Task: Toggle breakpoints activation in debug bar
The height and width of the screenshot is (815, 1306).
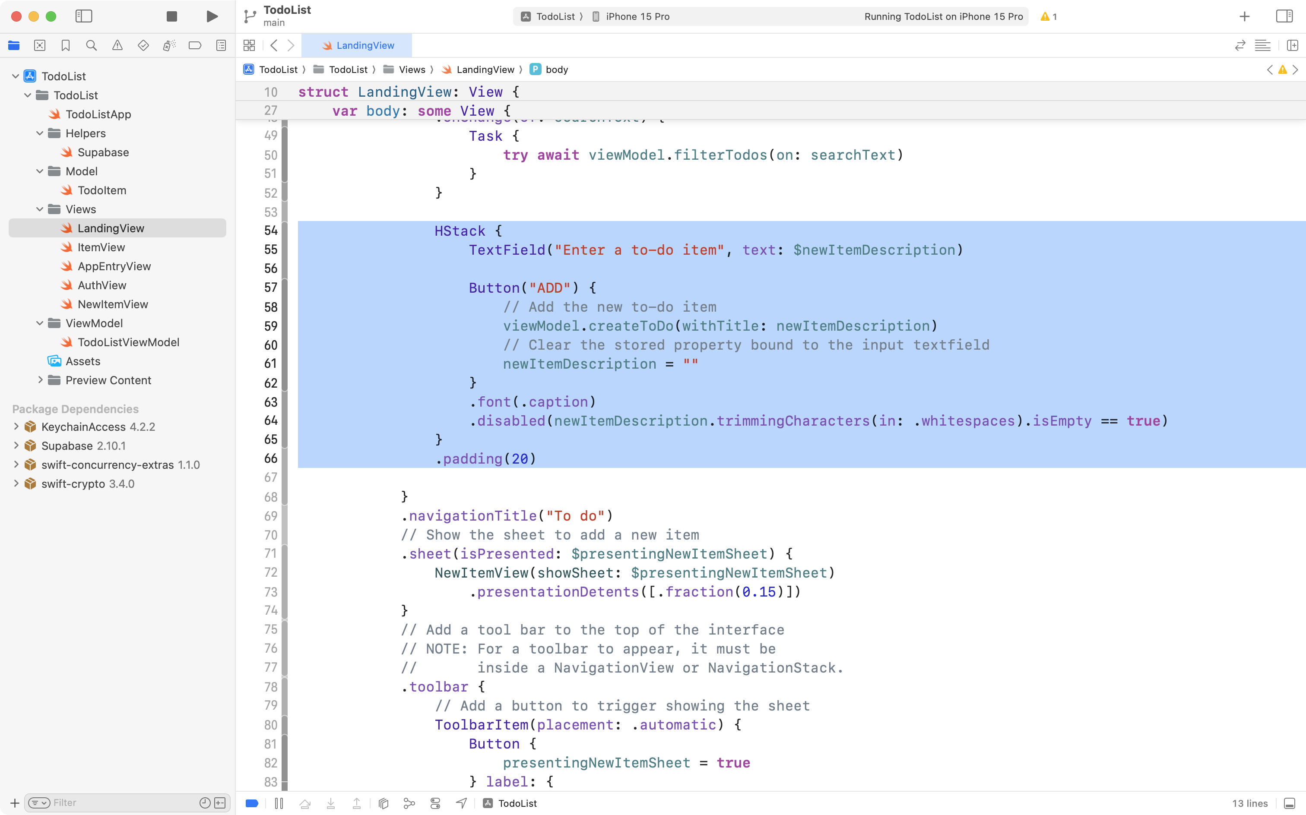Action: coord(252,803)
